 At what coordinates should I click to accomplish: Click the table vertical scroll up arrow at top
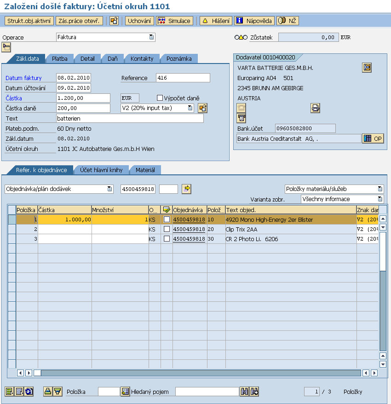(383, 219)
